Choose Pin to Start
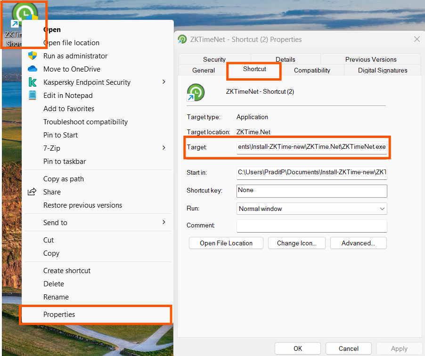 (98, 135)
